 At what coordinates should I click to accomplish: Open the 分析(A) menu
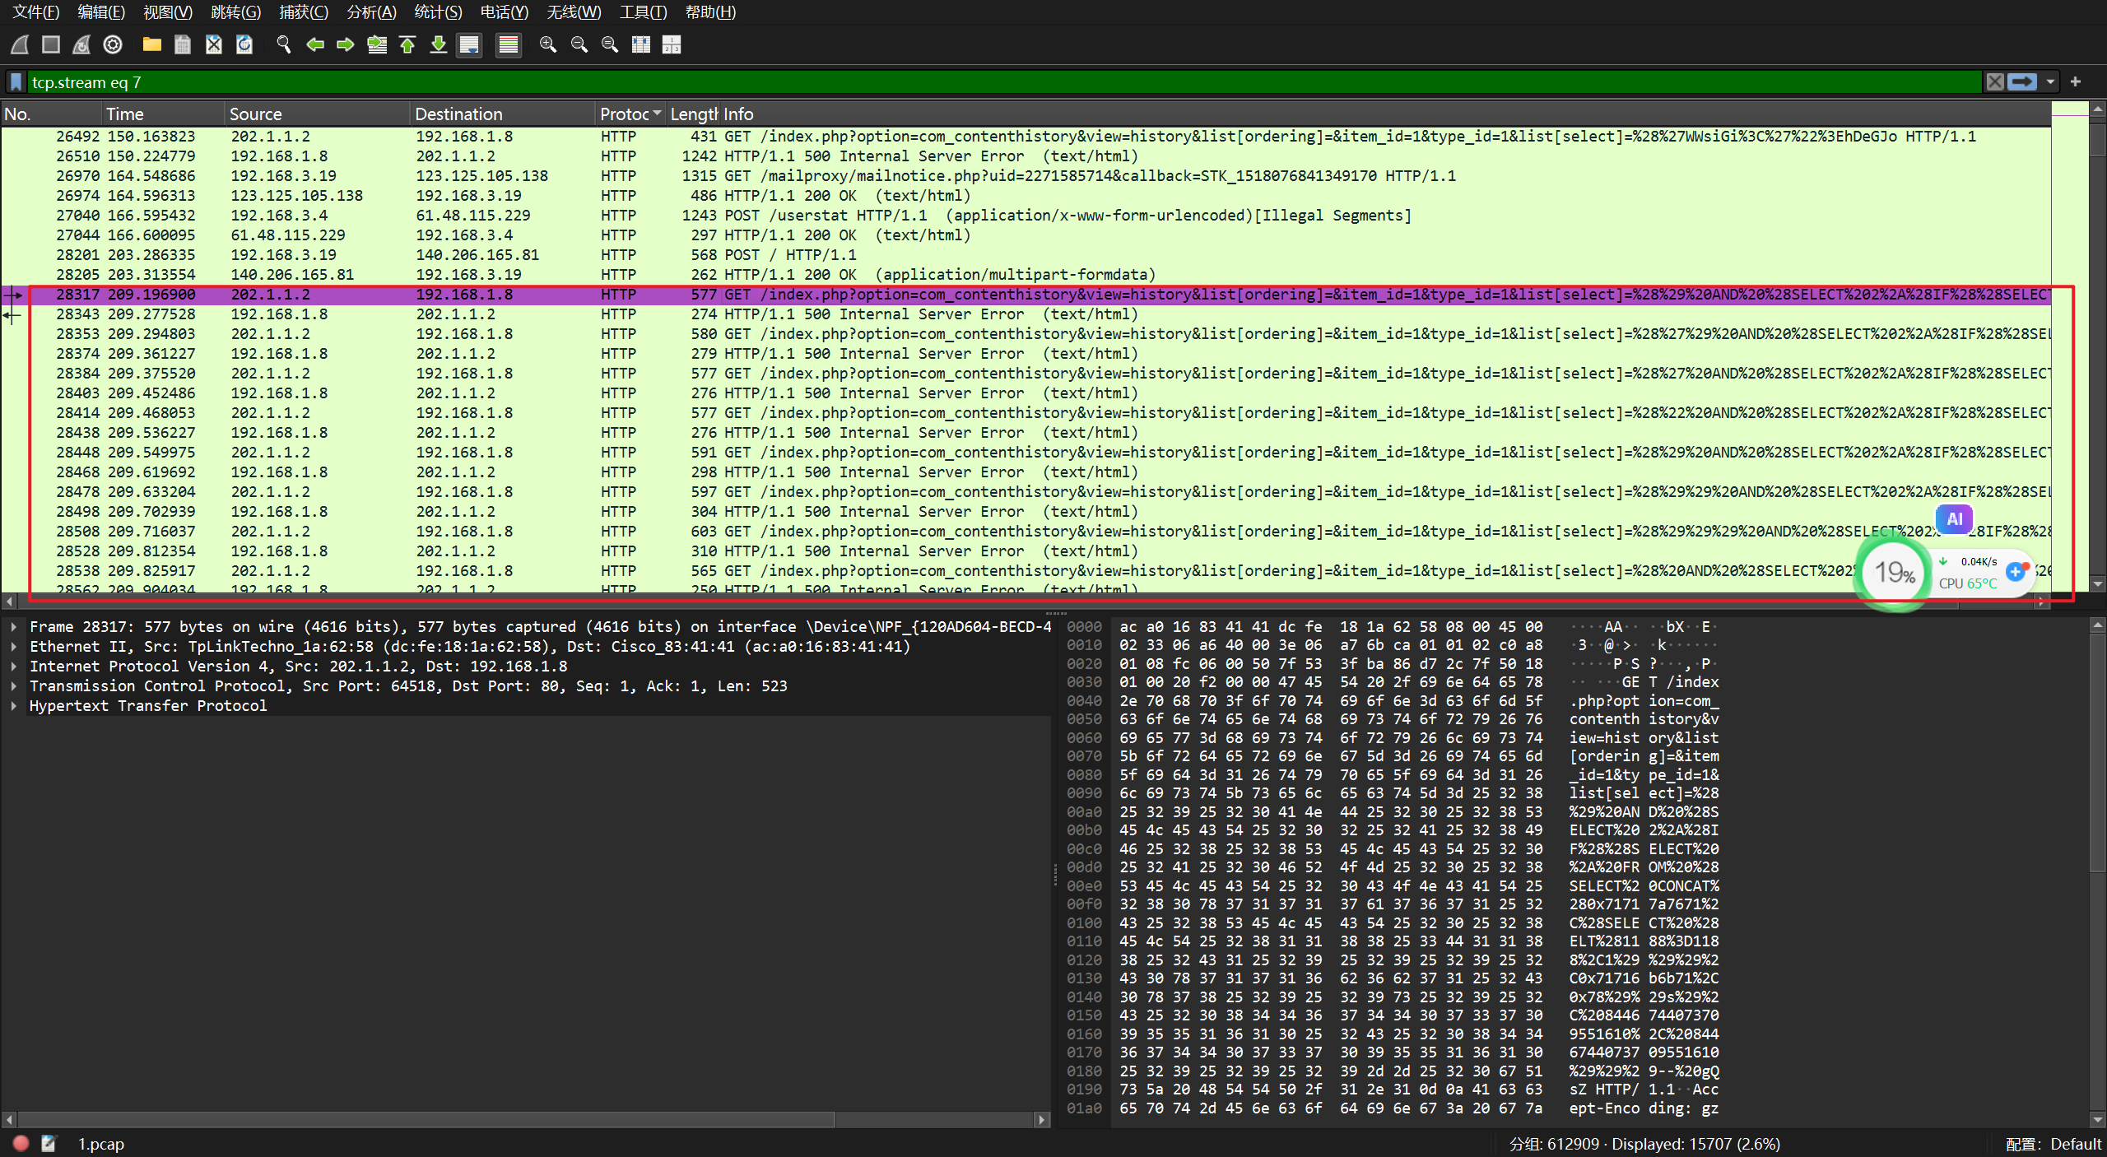(x=371, y=12)
